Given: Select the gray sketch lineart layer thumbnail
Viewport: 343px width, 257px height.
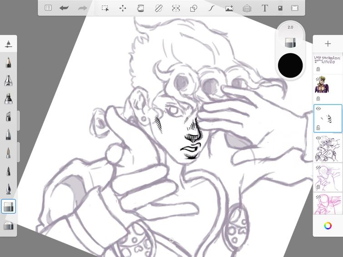Looking at the screenshot, I should (x=328, y=148).
